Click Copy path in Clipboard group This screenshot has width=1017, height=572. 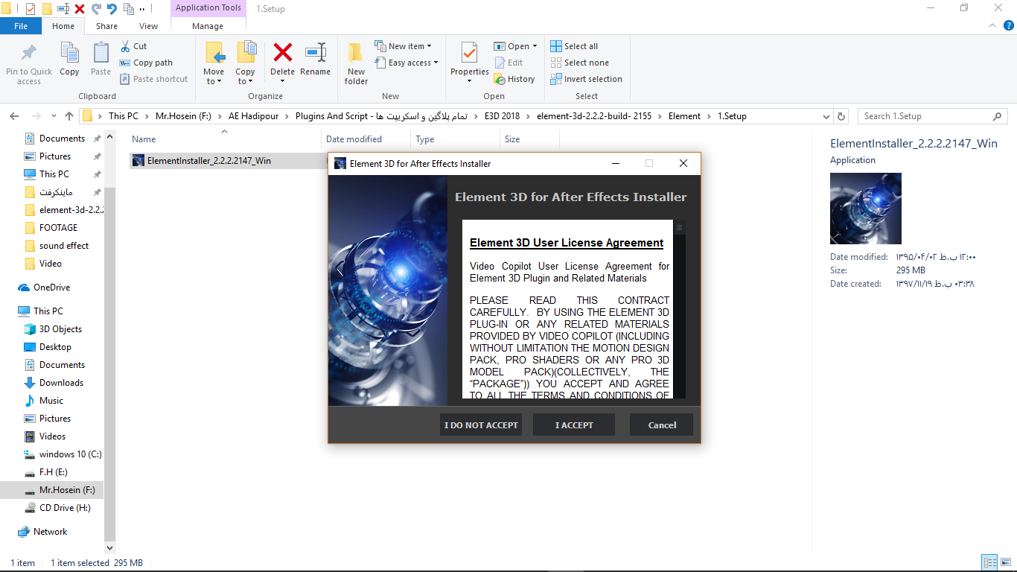tap(146, 63)
